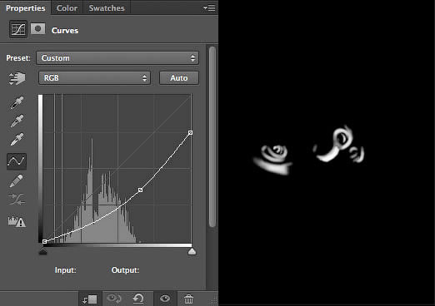Select the white point eyedropper

click(17, 139)
